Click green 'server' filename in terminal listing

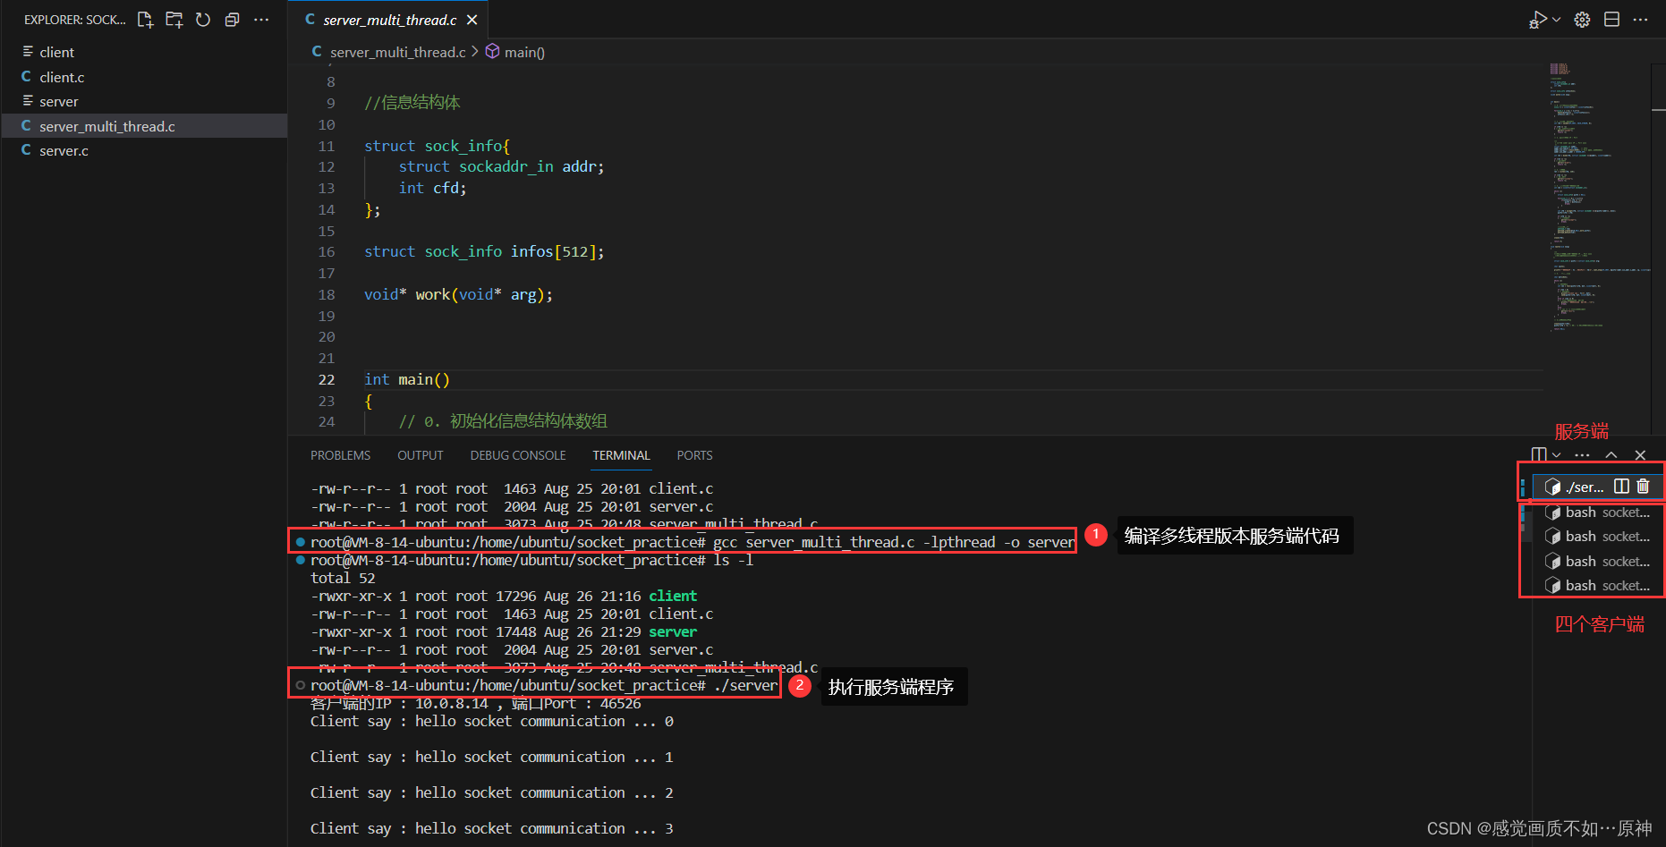673,631
